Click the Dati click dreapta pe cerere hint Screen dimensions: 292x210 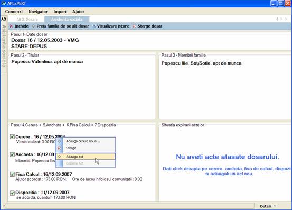coord(227,169)
